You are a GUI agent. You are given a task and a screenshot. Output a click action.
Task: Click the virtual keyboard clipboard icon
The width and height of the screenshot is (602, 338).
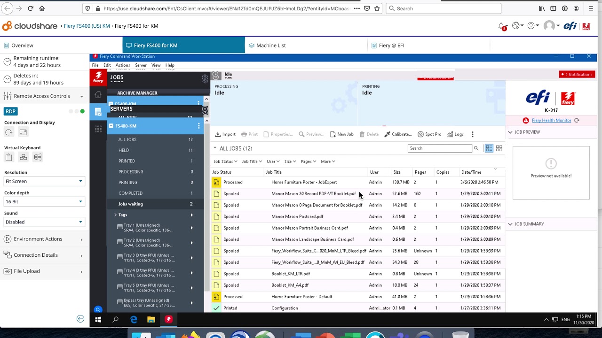coord(8,157)
